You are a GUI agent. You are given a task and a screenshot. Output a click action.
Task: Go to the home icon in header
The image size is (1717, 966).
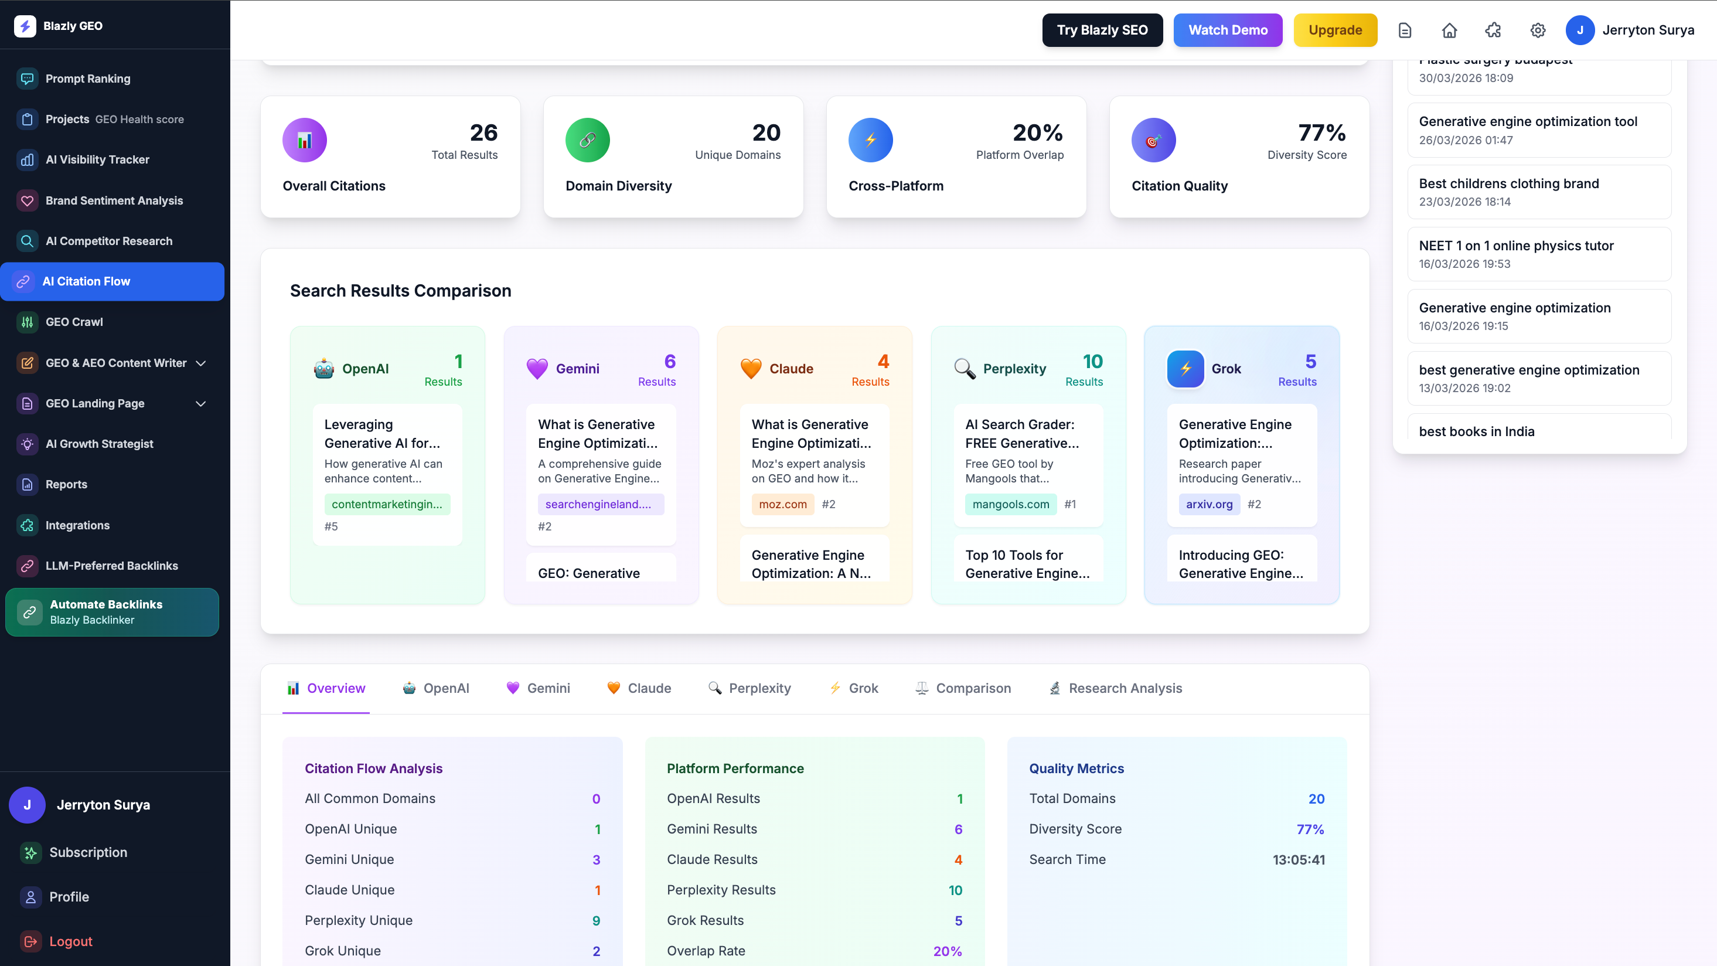click(x=1449, y=30)
